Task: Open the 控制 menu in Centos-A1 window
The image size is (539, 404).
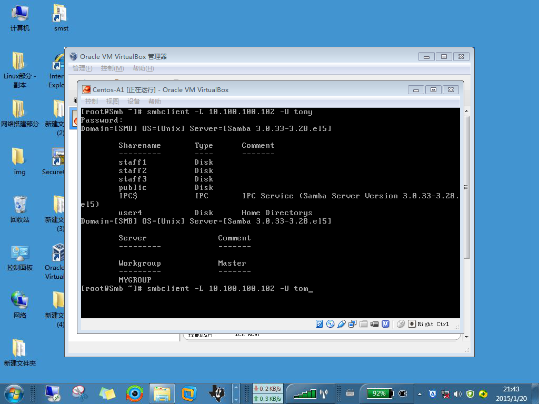Action: (x=91, y=102)
